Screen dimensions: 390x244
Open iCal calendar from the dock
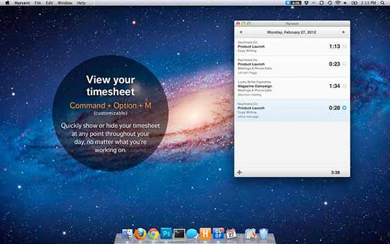[231, 234]
